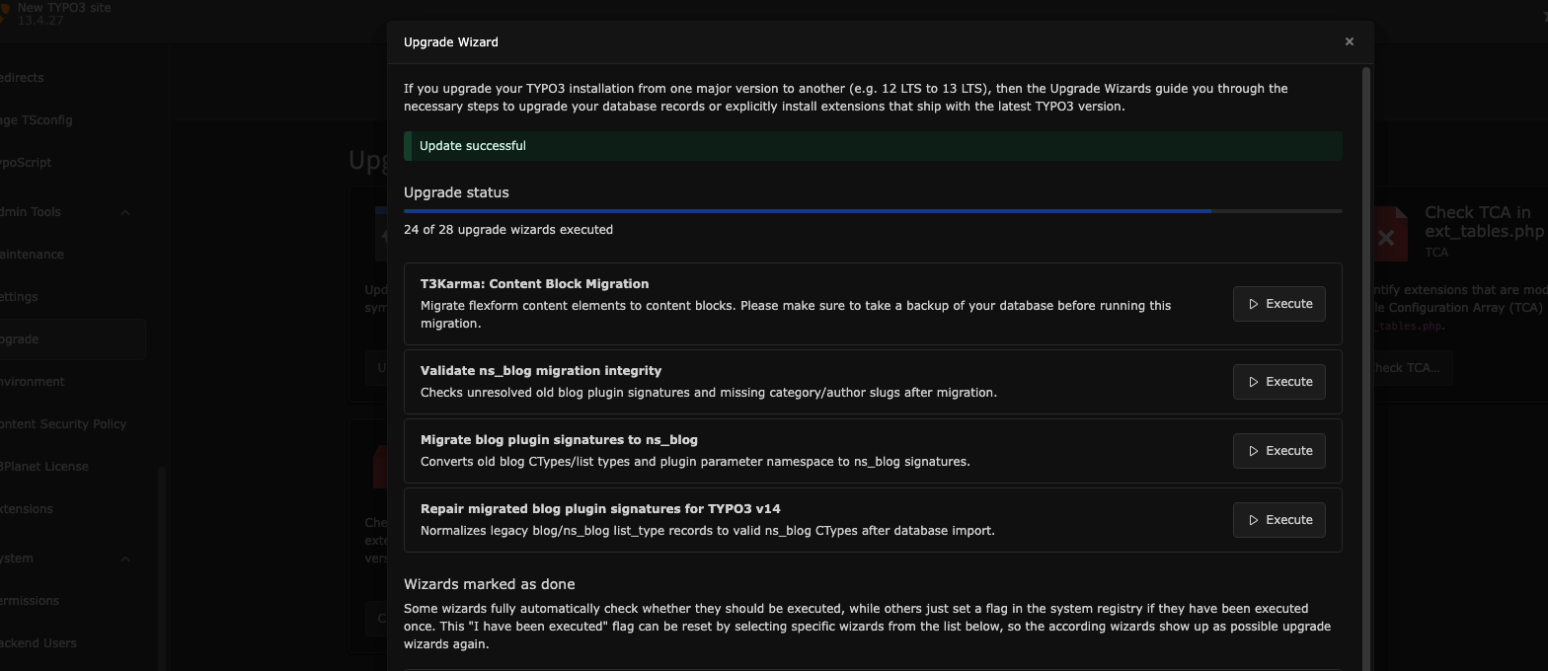Open the TypoScript module
Image resolution: width=1548 pixels, height=671 pixels.
click(x=26, y=163)
